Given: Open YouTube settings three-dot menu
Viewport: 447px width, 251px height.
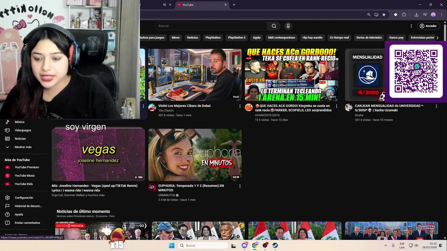Looking at the screenshot, I should pyautogui.click(x=411, y=26).
